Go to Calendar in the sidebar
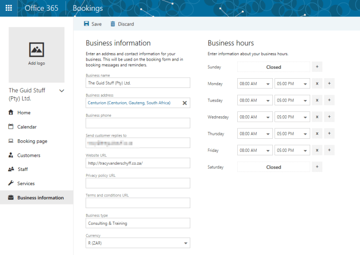360x255 pixels. pyautogui.click(x=27, y=127)
